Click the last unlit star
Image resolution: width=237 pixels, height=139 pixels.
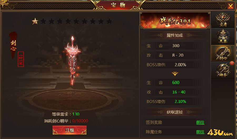tap(109, 21)
